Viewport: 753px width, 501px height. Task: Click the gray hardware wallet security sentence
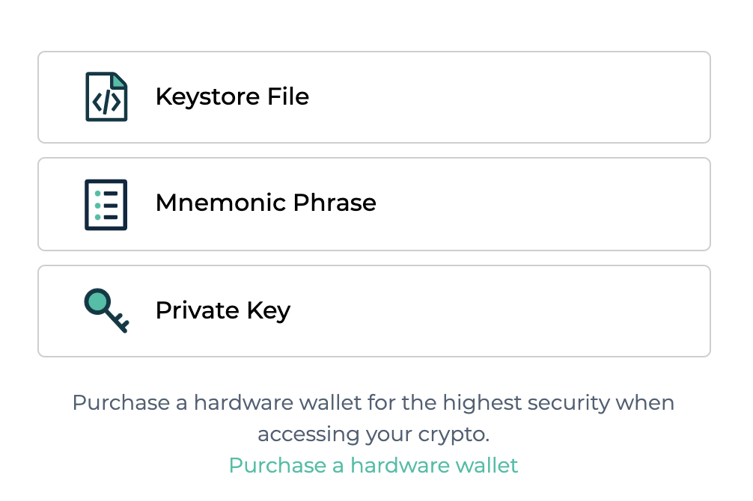point(374,418)
